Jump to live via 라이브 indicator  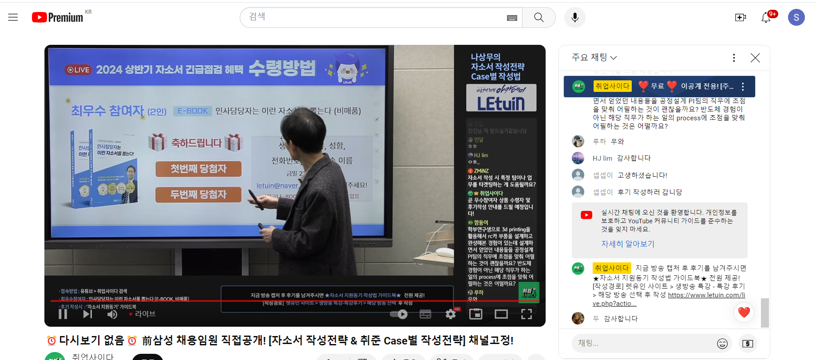click(143, 314)
